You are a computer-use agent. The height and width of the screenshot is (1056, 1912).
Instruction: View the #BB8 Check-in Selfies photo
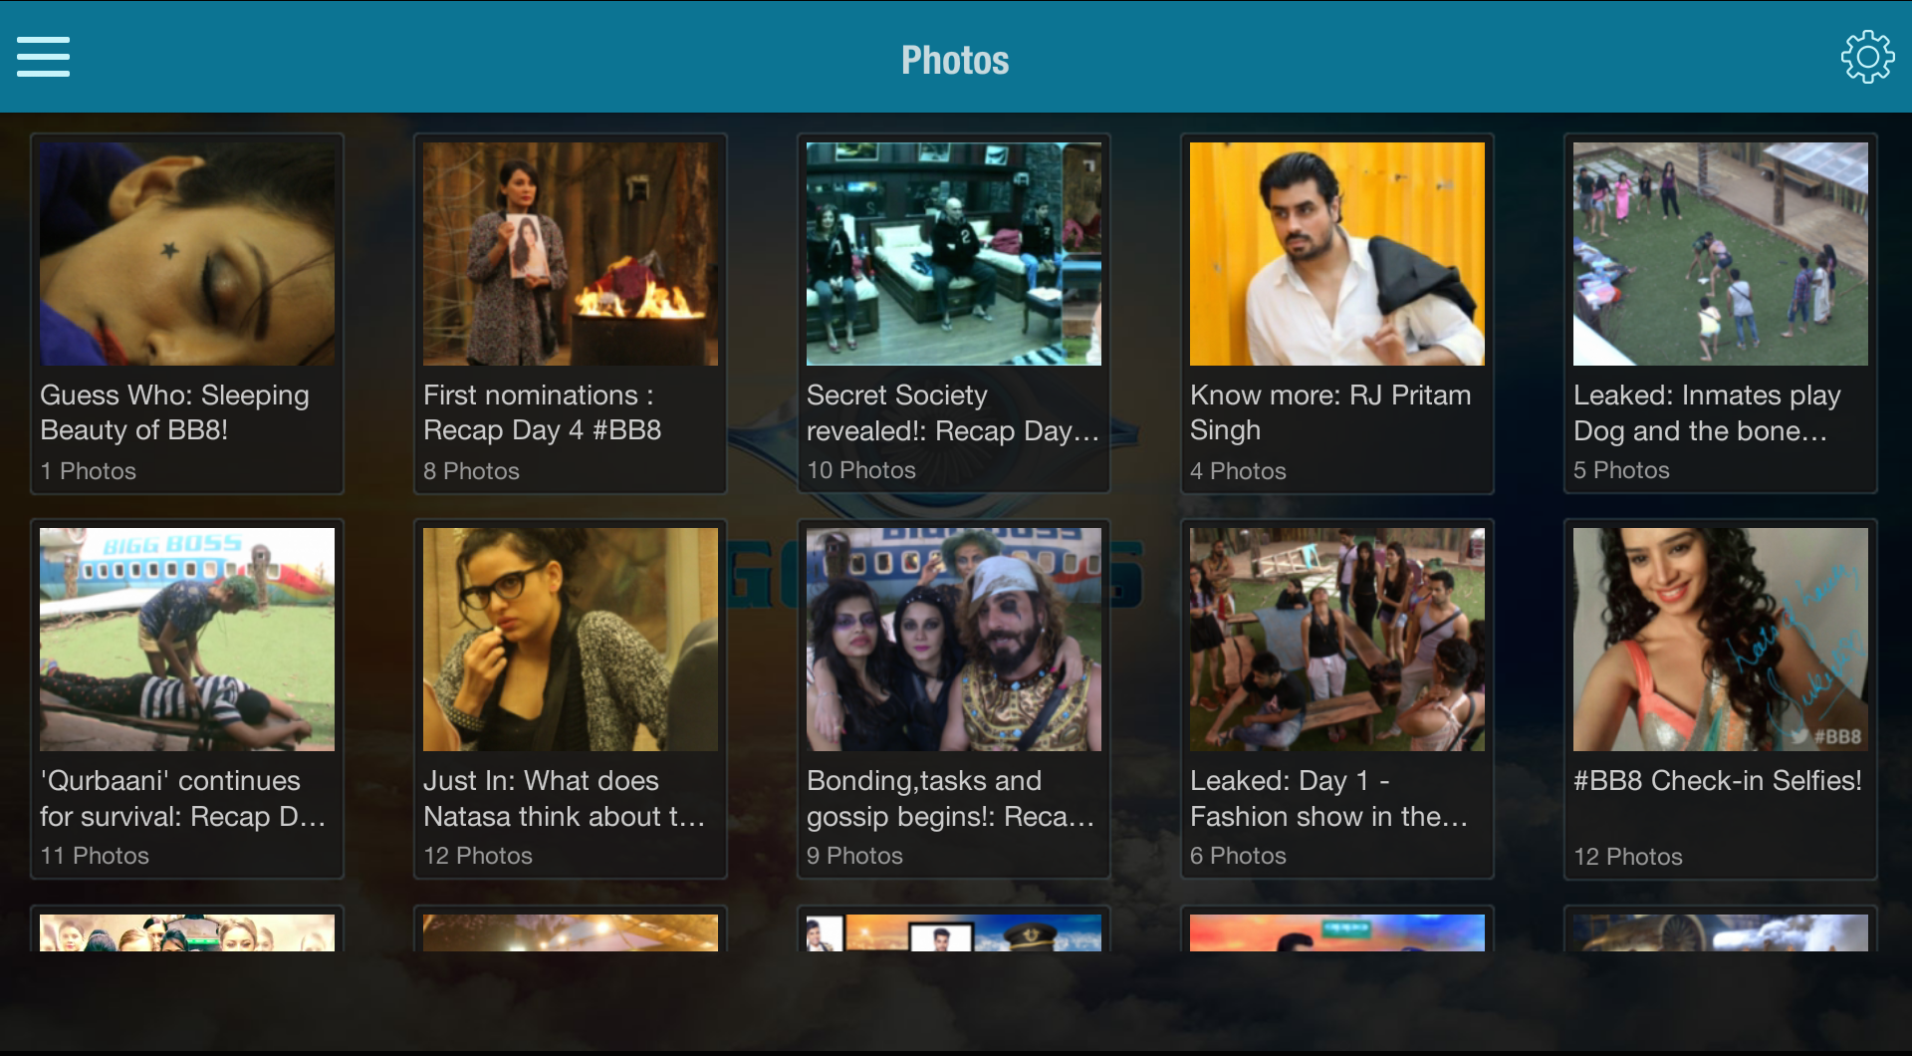1721,640
